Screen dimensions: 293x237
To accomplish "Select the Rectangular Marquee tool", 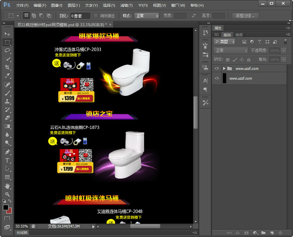I will 7,42.
